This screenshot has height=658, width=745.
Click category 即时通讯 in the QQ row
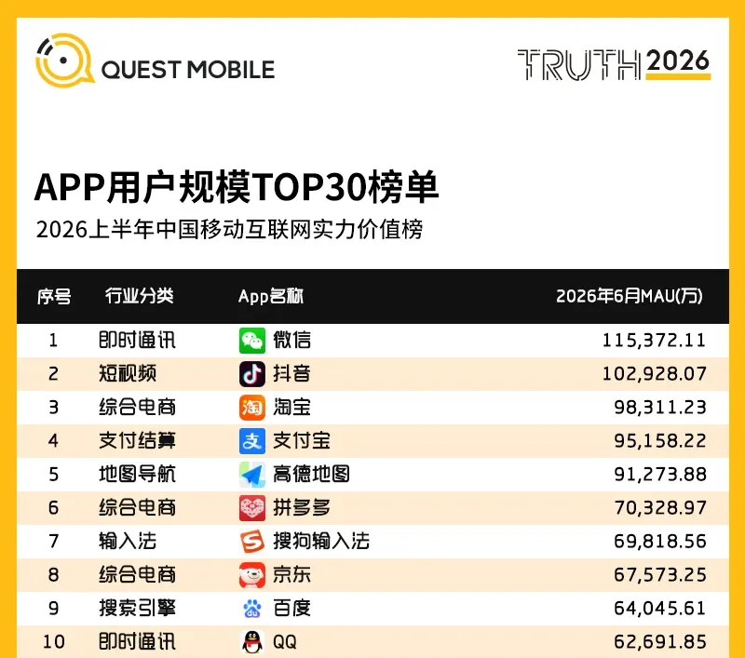tap(137, 642)
